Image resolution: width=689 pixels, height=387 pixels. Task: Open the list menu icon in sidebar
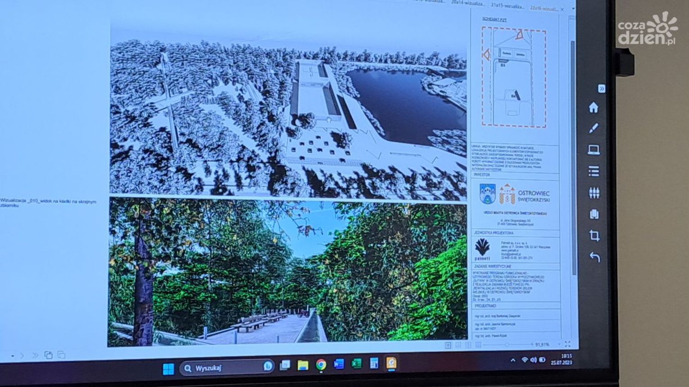(x=594, y=171)
